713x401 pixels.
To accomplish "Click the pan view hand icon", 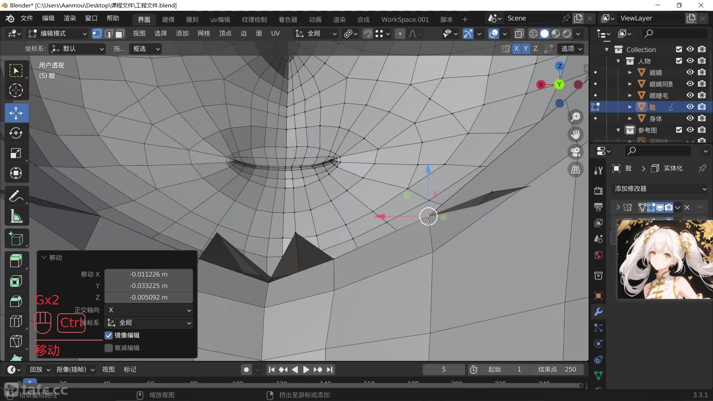I will [576, 134].
